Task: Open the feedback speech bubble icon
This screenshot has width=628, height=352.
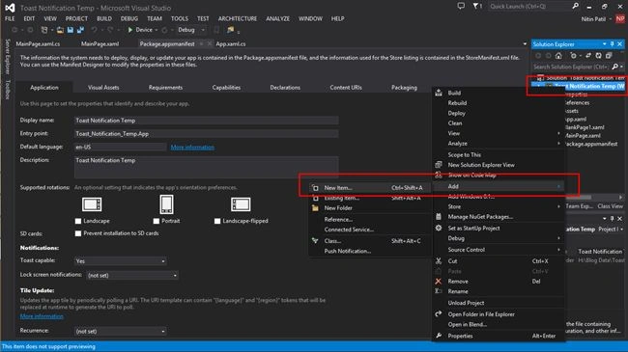Action: point(461,6)
